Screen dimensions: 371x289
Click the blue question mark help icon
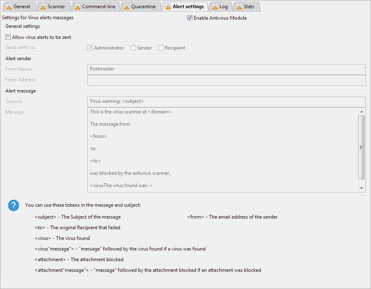(x=14, y=205)
